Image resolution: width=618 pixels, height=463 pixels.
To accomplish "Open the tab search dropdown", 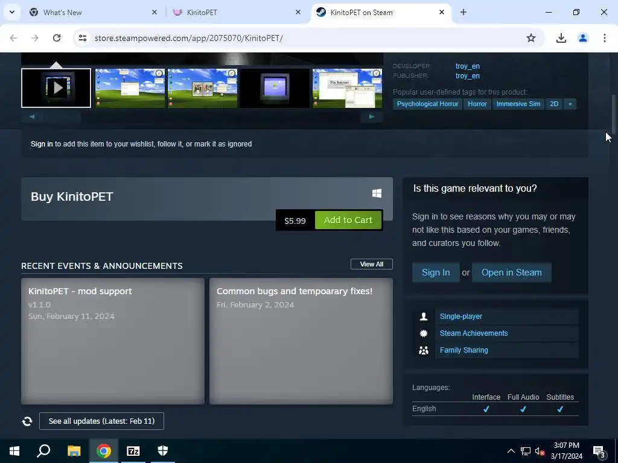I will click(x=12, y=12).
